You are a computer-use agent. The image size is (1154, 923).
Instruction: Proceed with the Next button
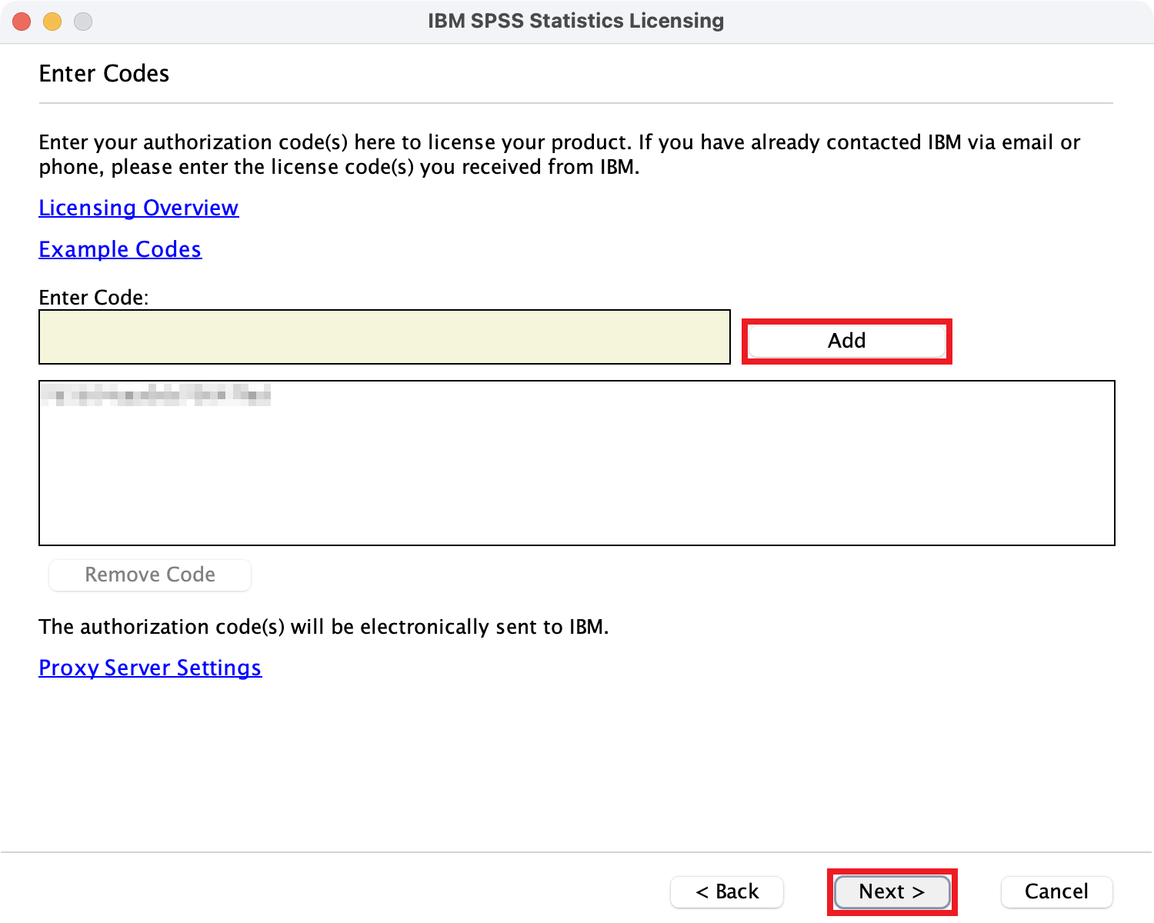pos(892,891)
